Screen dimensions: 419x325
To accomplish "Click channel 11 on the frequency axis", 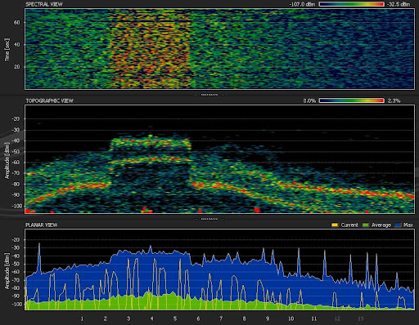I will [x=314, y=318].
